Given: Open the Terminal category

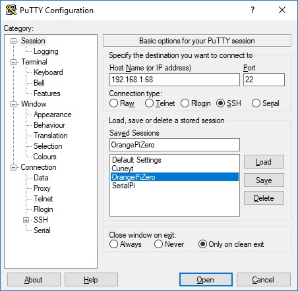Looking at the screenshot, I should [34, 62].
